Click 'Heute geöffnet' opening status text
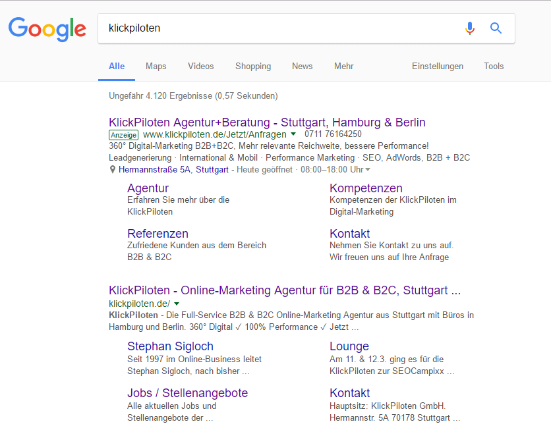Image resolution: width=551 pixels, height=426 pixels. tap(264, 169)
